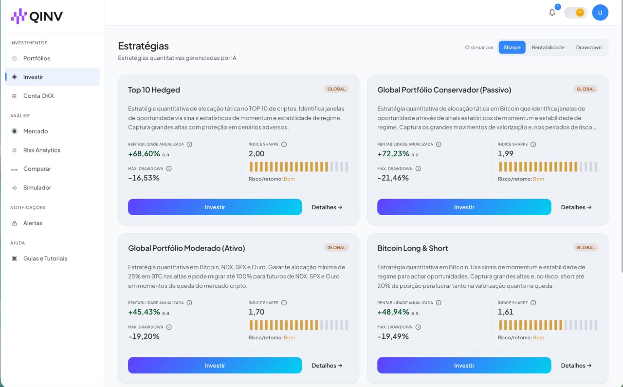This screenshot has height=387, width=623.
Task: Open the user avatar U menu
Action: tap(600, 13)
